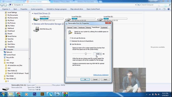The height and width of the screenshot is (97, 172).
Task: Click Cancel in Properties dialog
Action: [x=95, y=79]
